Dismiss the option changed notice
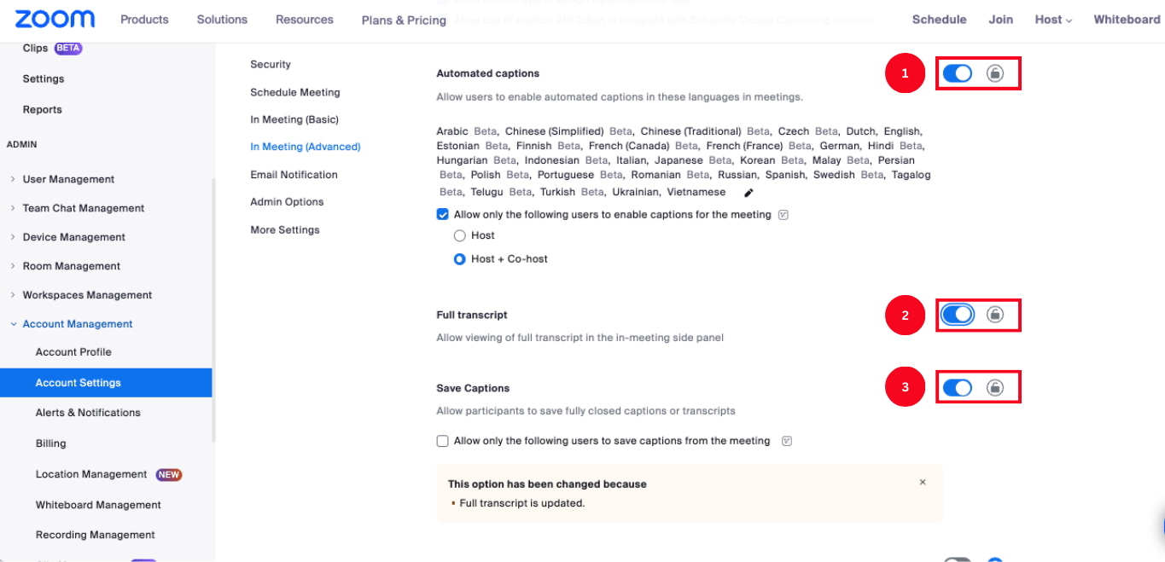The width and height of the screenshot is (1165, 562). click(923, 483)
